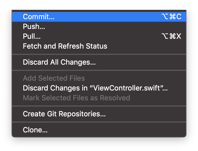Screen dimensions: 198x151
Task: Click the ⌥⌘X shortcut hint beside Pull
Action: click(172, 36)
